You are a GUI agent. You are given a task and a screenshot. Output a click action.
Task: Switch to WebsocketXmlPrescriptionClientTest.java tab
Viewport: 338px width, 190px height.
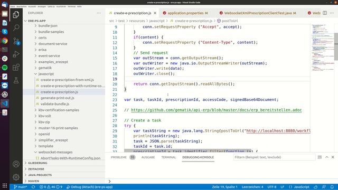[258, 13]
